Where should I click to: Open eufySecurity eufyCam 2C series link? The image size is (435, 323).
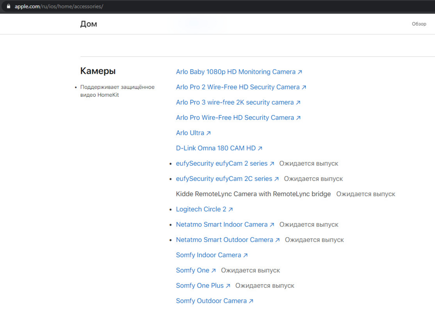pos(227,179)
